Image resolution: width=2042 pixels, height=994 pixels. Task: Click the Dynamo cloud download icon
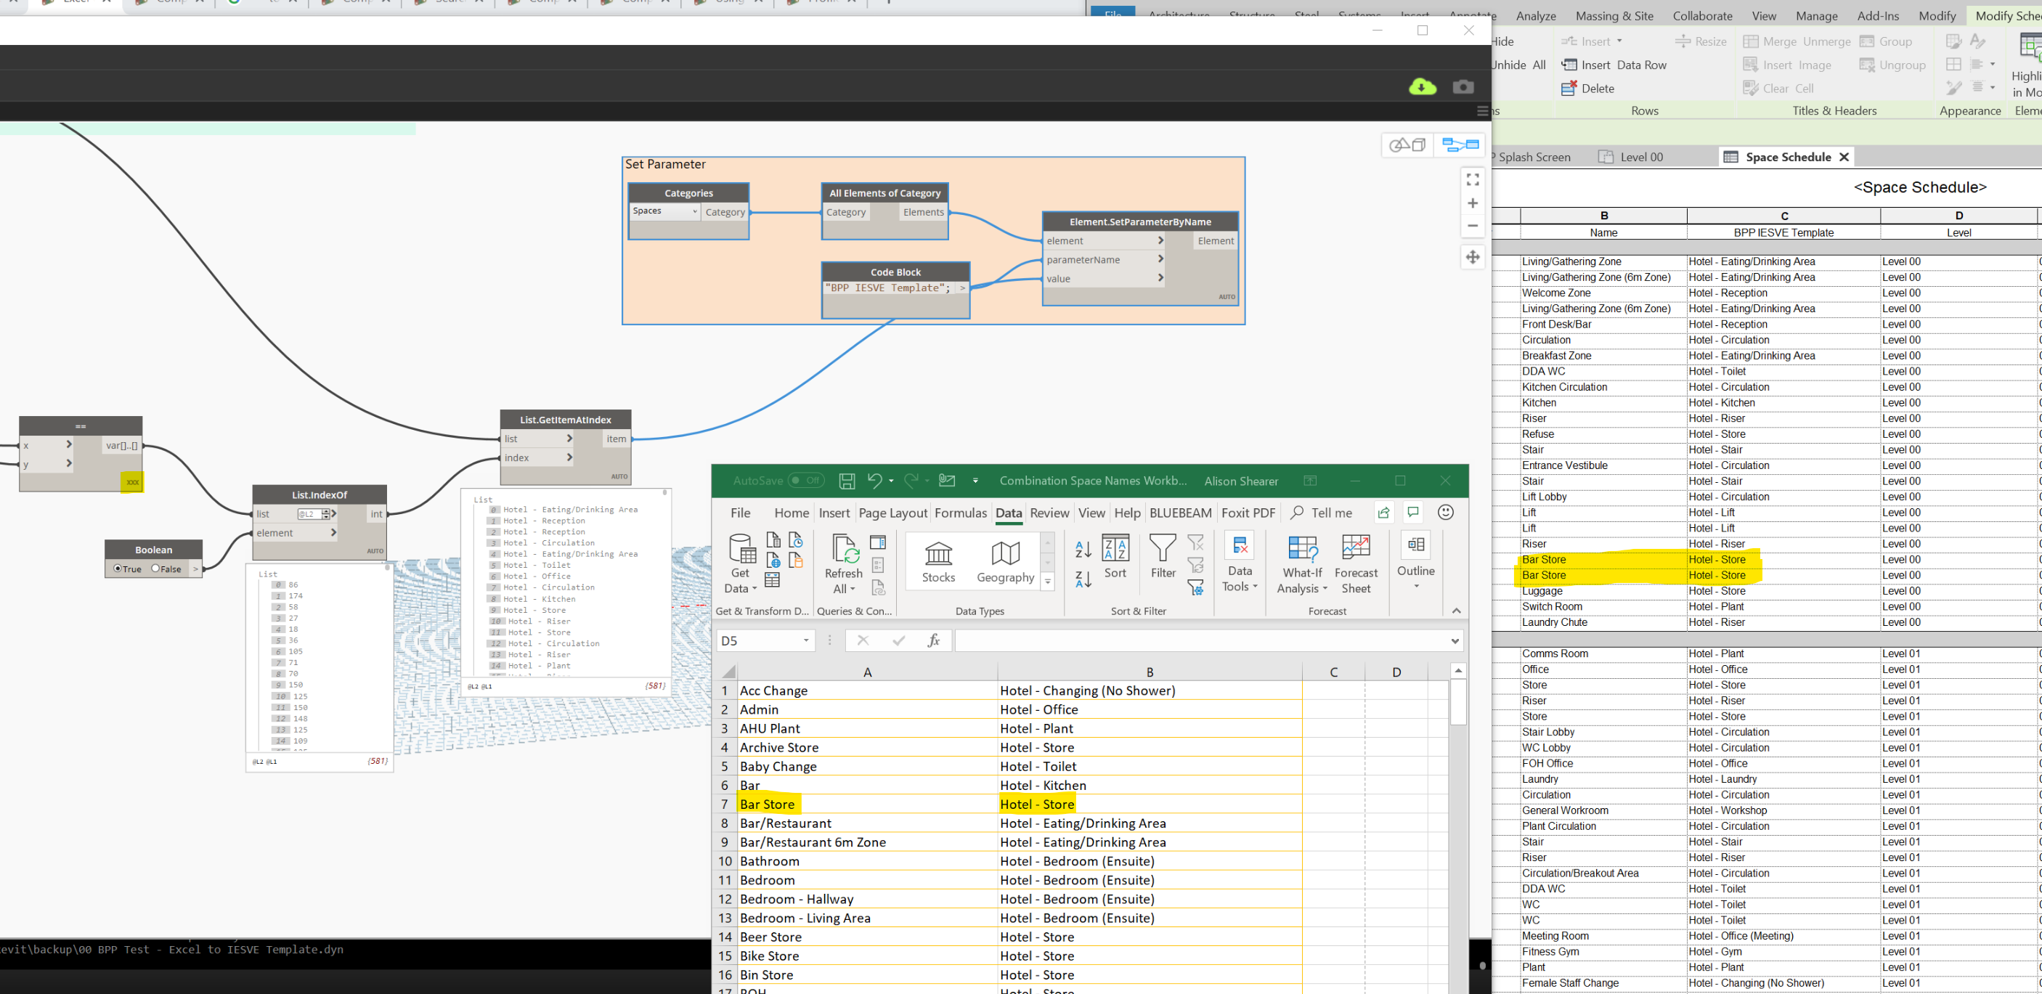1422,86
